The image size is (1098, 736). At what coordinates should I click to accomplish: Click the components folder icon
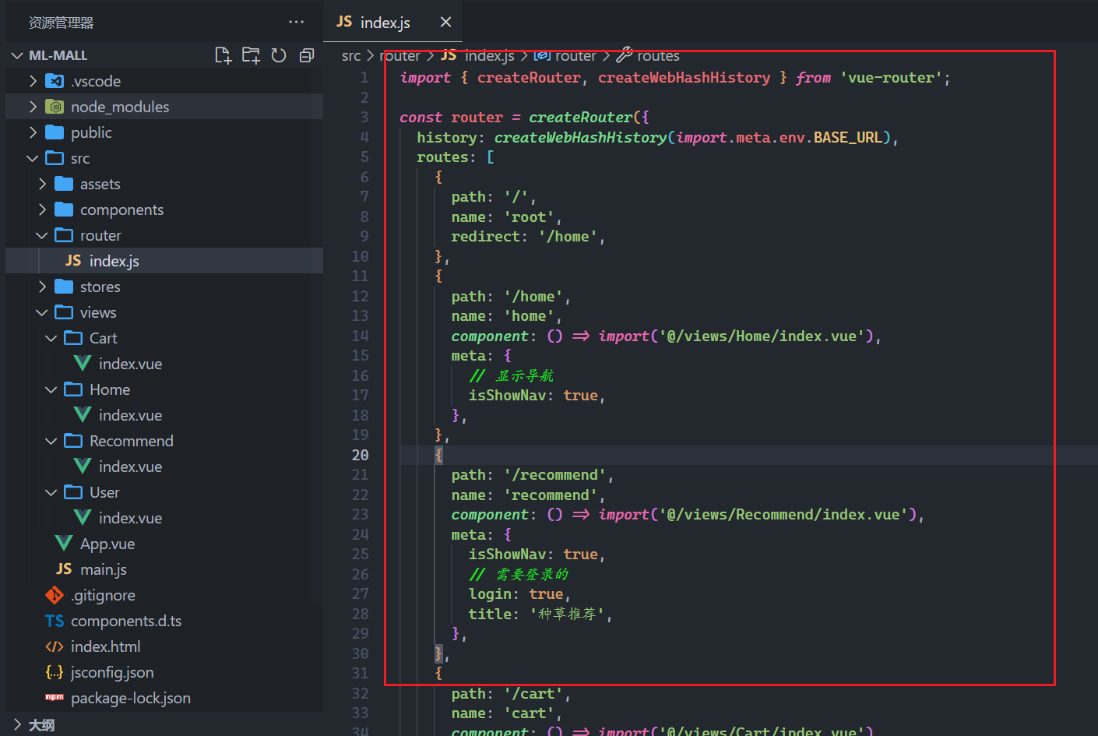click(64, 210)
